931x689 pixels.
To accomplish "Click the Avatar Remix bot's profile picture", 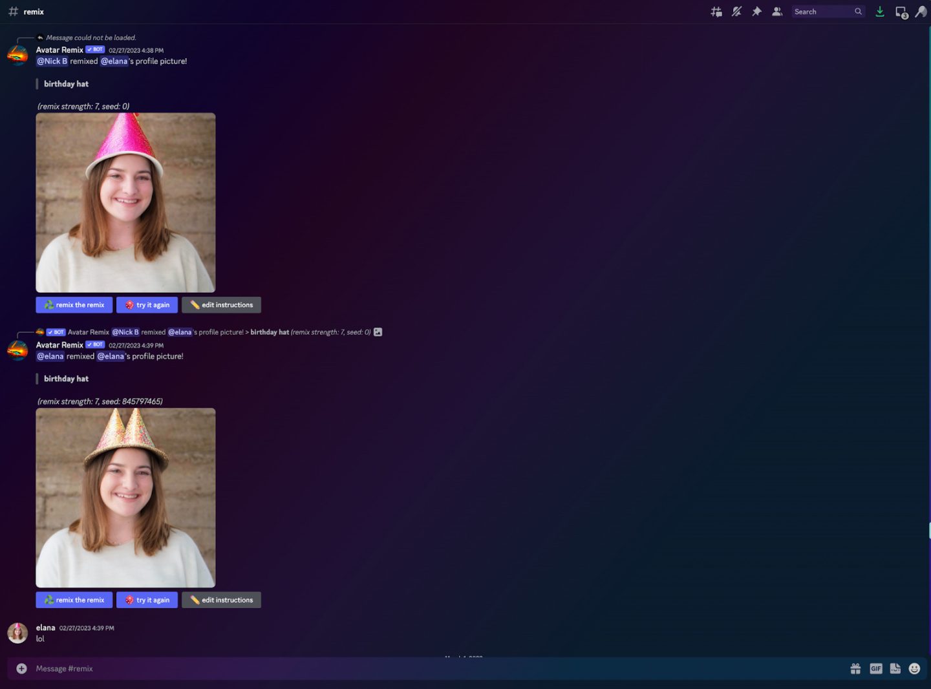I will (17, 56).
